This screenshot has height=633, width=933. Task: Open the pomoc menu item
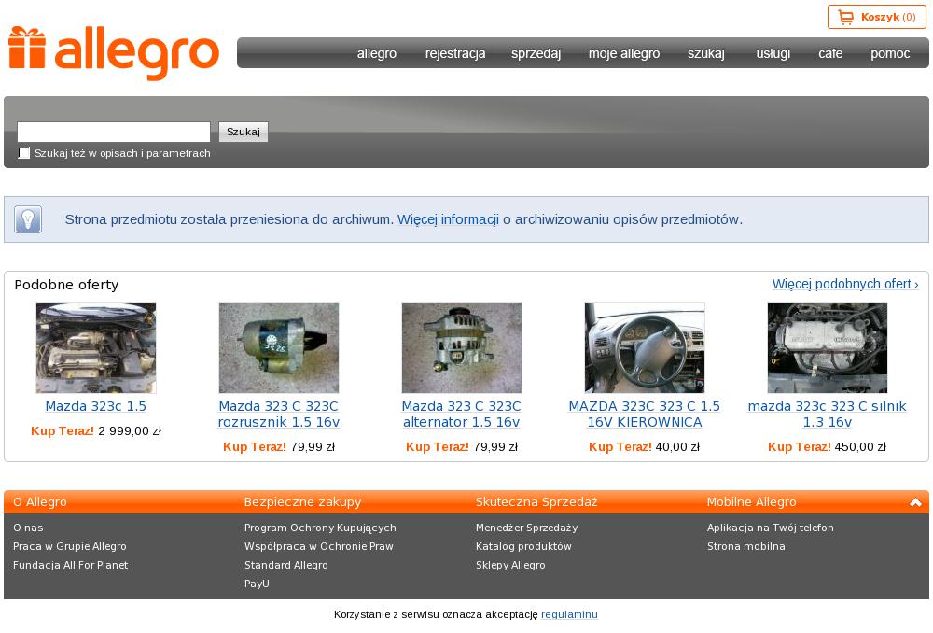(x=890, y=53)
